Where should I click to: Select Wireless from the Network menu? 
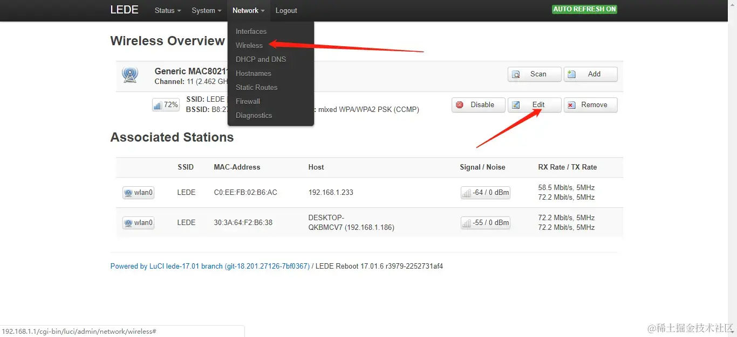coord(249,45)
